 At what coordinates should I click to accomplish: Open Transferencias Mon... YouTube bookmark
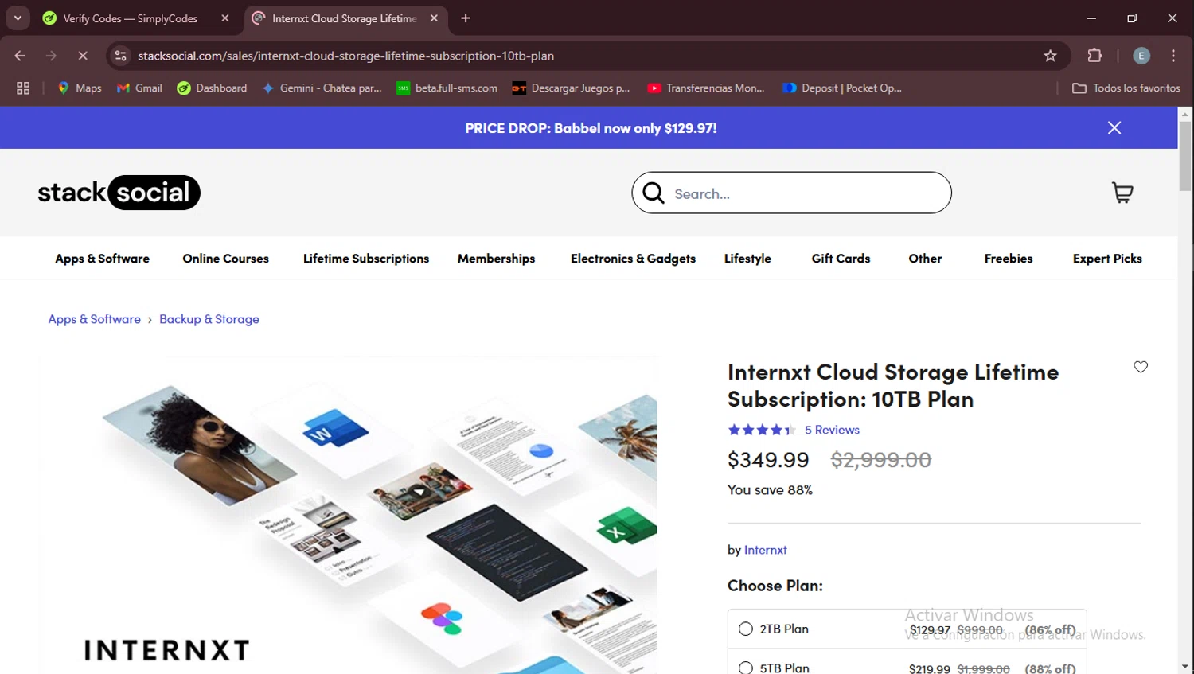coord(706,88)
